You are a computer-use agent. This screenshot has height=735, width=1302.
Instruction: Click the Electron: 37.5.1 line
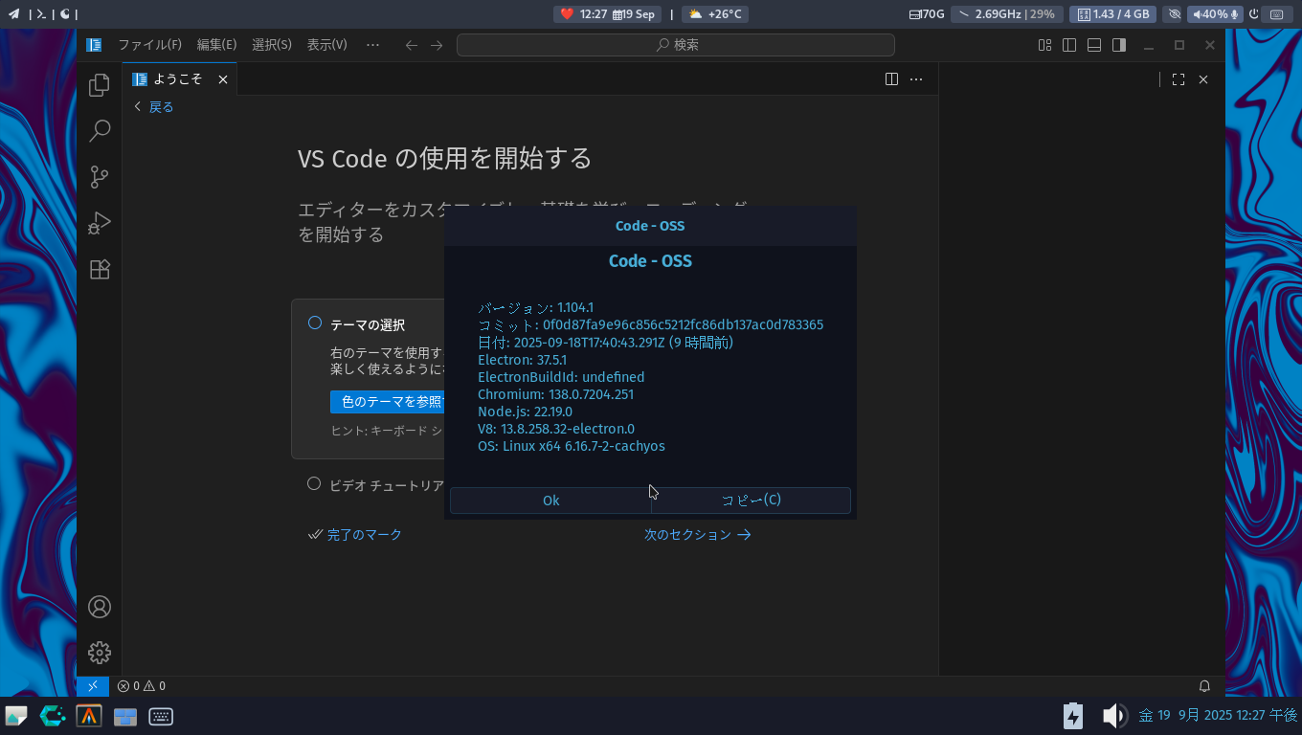tap(523, 360)
